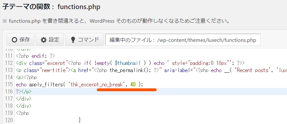Click the lightbulb icon on コマンド button

(73, 40)
